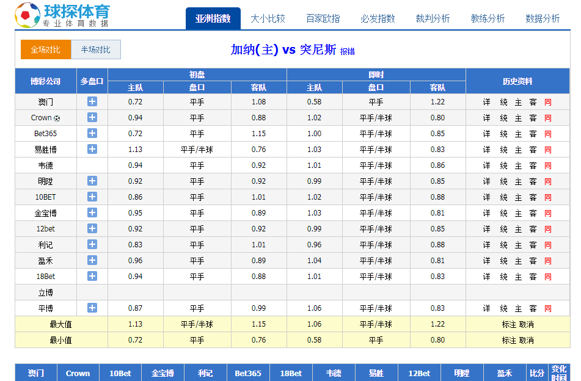Click 易胜 header in bottom table
The width and height of the screenshot is (581, 381).
point(376,373)
